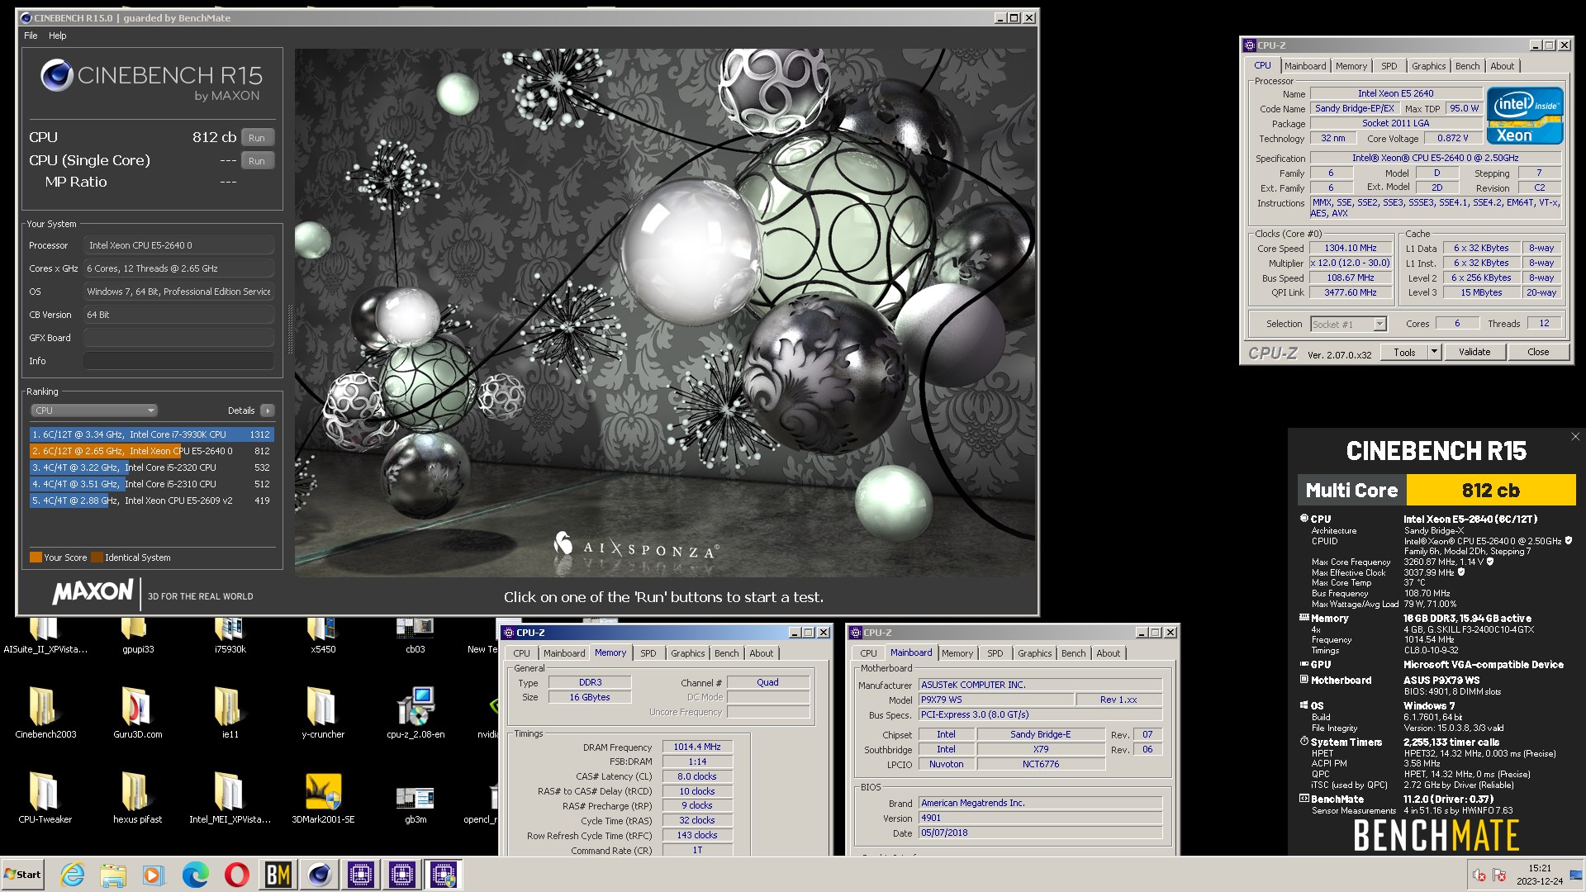Click the Validate button in CPU-Z
The width and height of the screenshot is (1586, 892).
tap(1474, 352)
